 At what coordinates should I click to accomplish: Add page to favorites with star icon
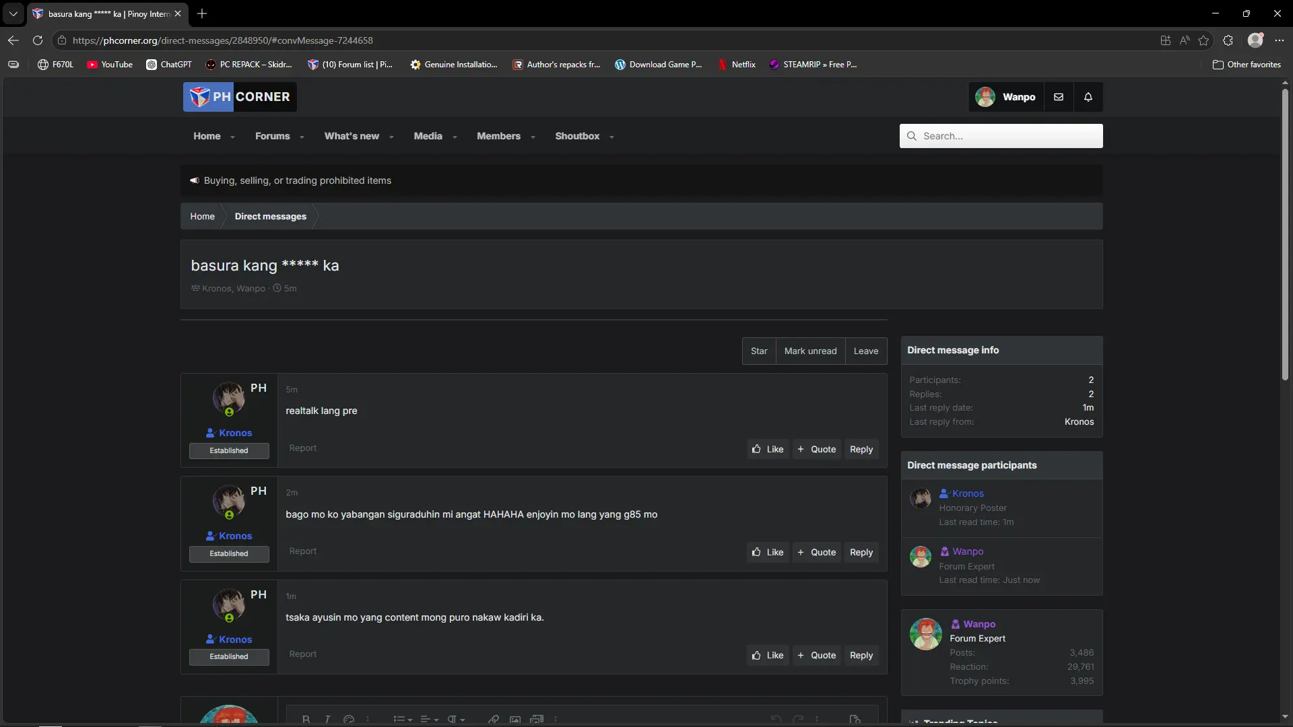[x=1203, y=40]
